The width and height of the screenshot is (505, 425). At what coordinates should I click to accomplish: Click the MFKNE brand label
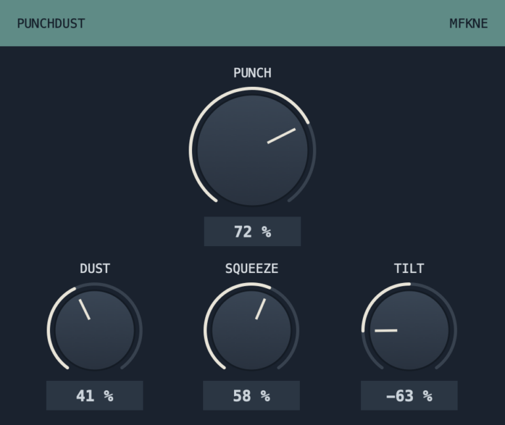469,24
